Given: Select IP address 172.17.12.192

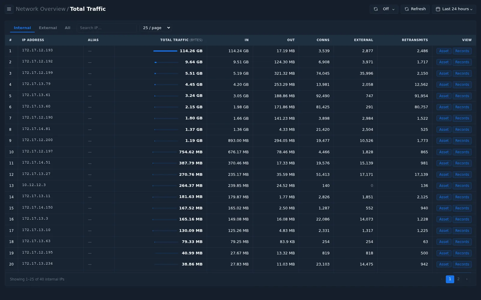Looking at the screenshot, I should coord(37,61).
